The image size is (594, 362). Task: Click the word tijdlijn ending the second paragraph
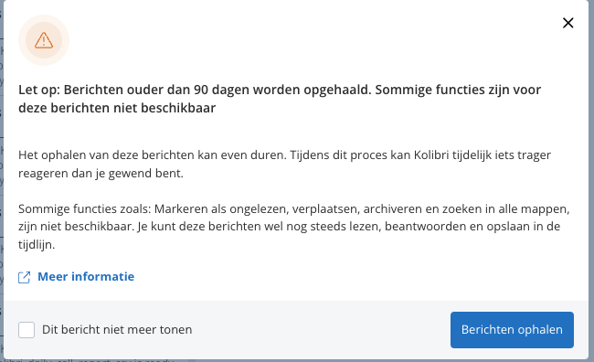coord(37,244)
